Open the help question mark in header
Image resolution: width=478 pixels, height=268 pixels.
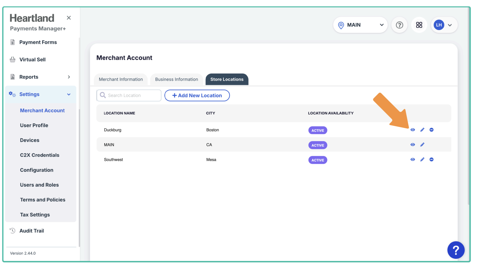point(400,25)
